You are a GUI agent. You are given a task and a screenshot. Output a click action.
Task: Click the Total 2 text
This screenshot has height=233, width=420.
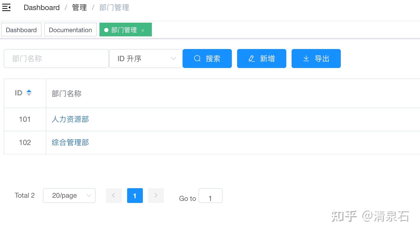(25, 195)
